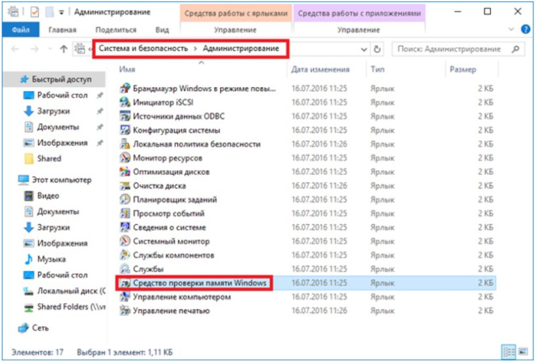Open the quick access toolbar customization dropdown
Screen dimensions: 535x362
[x=62, y=13]
